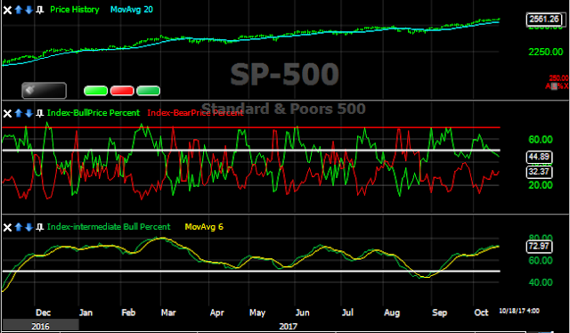Click the red pill button

[x=122, y=91]
